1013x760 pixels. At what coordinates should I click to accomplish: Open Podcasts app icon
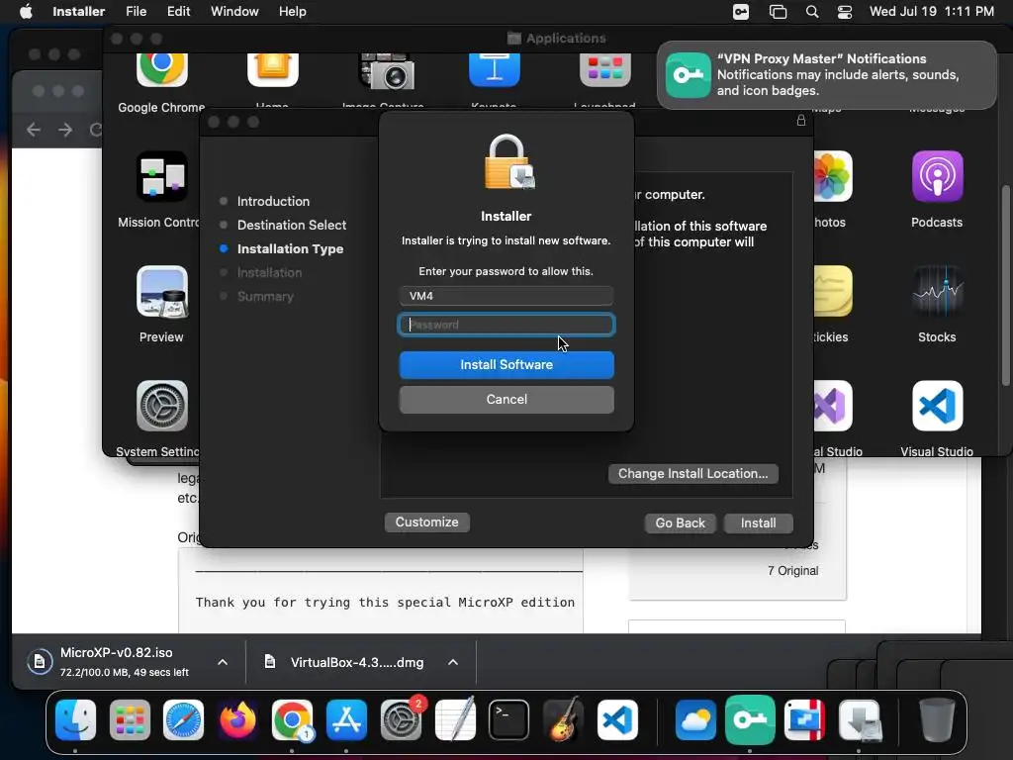(937, 176)
